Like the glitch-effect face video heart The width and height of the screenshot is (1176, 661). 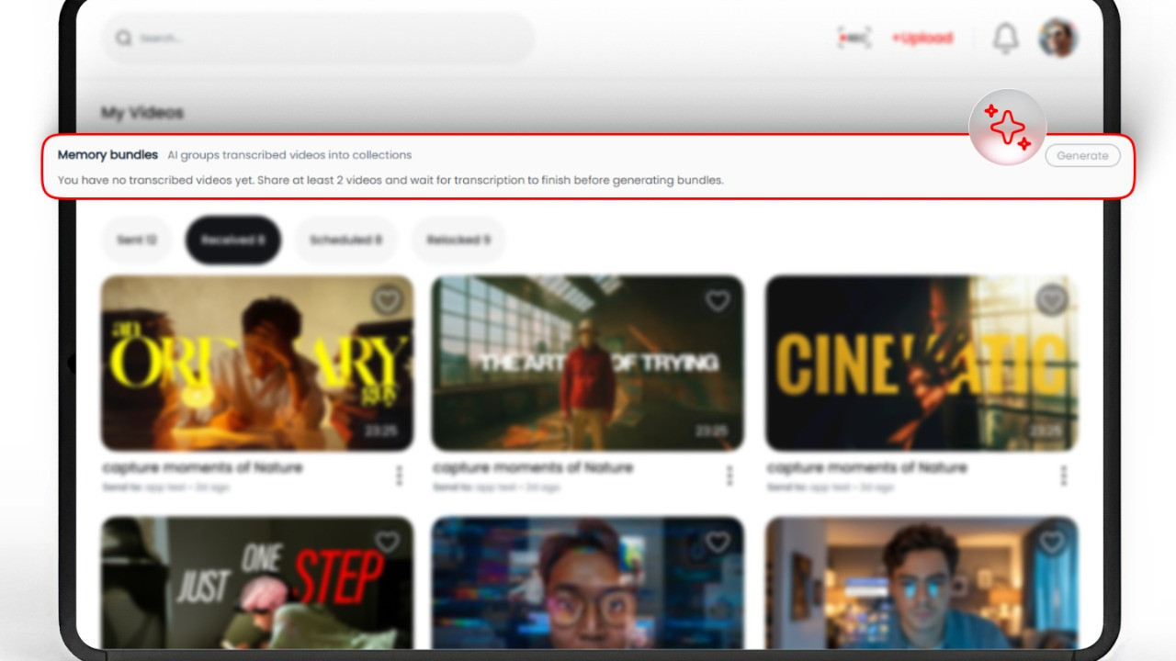(718, 543)
